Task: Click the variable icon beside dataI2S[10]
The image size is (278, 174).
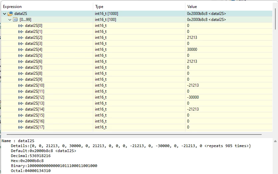Action: [x=21, y=85]
